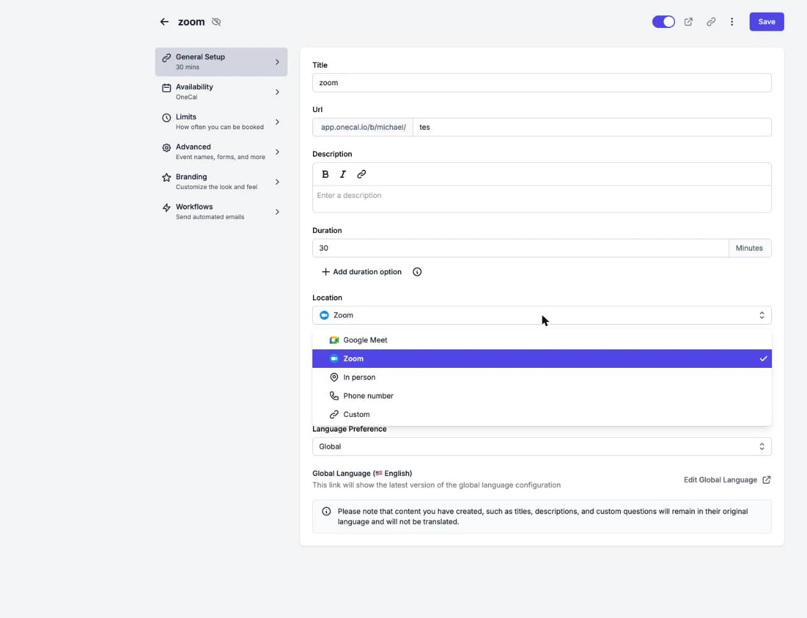The width and height of the screenshot is (807, 618).
Task: Click the Branding star icon
Action: [x=166, y=178]
